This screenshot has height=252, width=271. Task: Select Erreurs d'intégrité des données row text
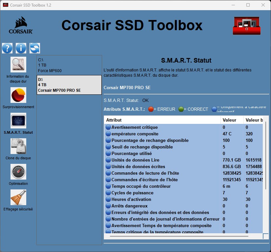[x=160, y=212]
